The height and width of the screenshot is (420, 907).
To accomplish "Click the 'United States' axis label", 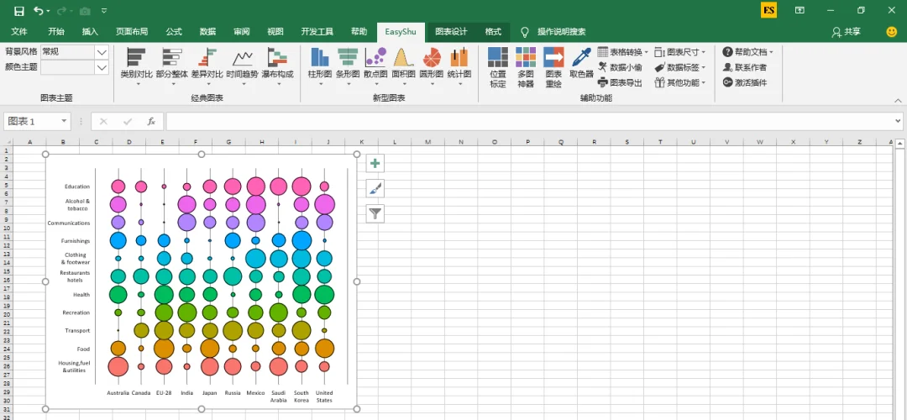I will click(x=324, y=396).
